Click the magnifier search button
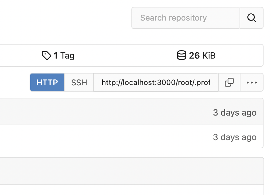Screen dimensions: 271x195 tap(251, 18)
